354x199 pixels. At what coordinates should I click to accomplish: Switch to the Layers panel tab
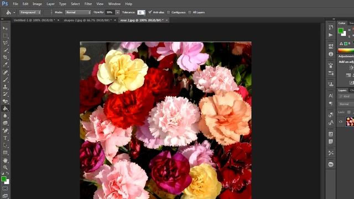click(x=342, y=90)
